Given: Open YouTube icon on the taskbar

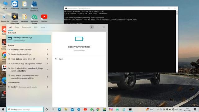Looking at the screenshot, I should (85, 109).
